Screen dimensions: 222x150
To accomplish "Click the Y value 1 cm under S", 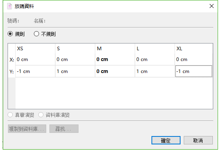I will click(75, 71).
